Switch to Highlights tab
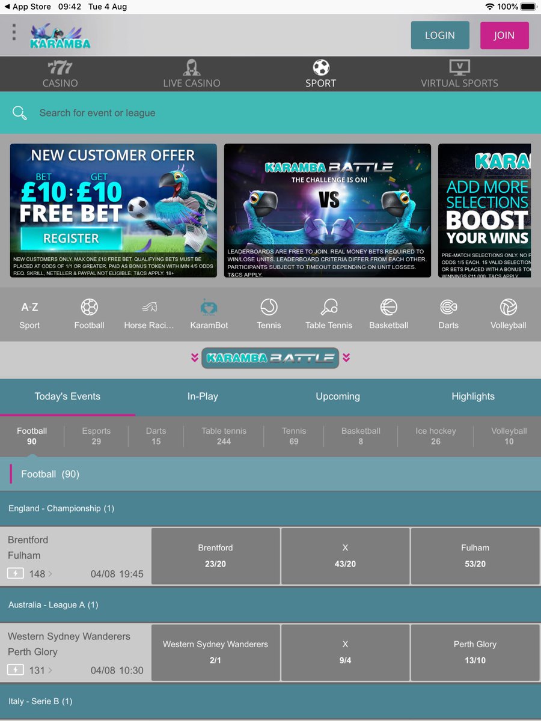 tap(473, 397)
